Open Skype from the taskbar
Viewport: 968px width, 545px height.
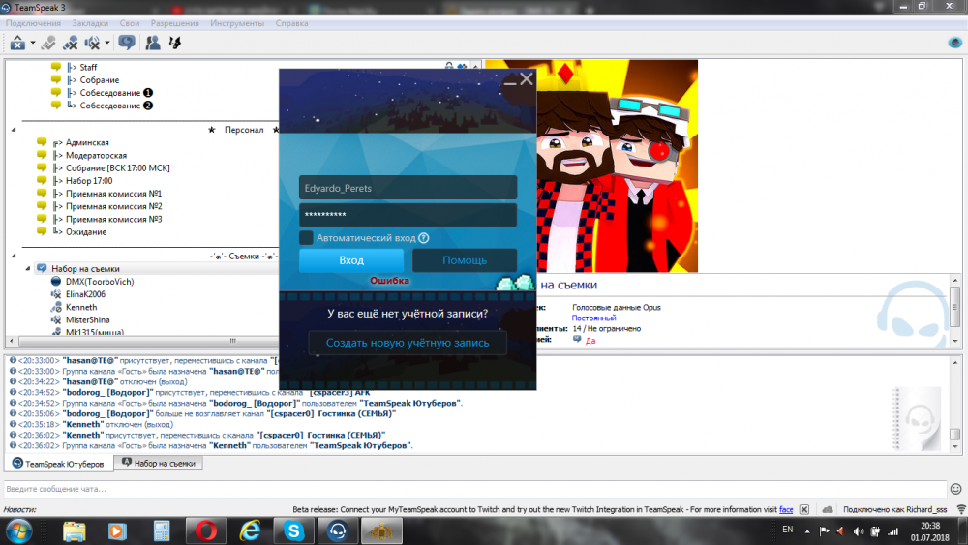[x=293, y=530]
